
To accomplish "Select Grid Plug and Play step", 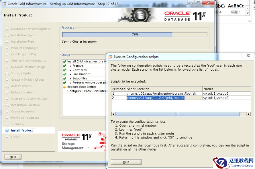I will pos(24,54).
